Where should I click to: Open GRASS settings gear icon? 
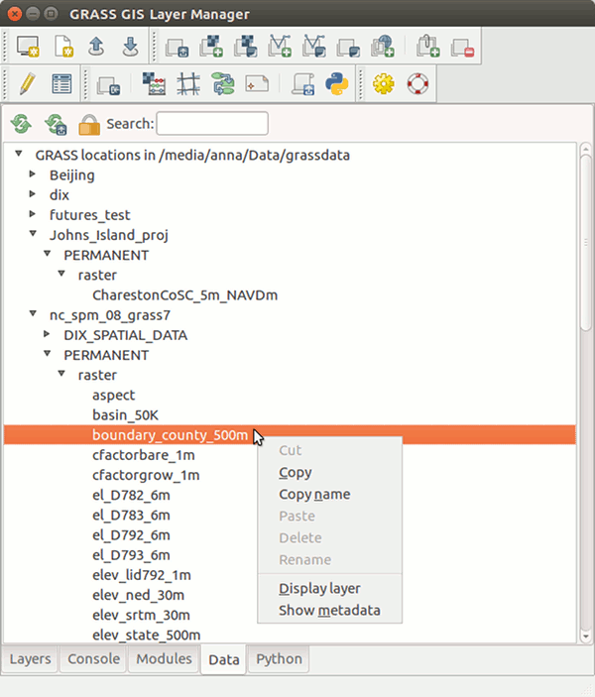[384, 85]
